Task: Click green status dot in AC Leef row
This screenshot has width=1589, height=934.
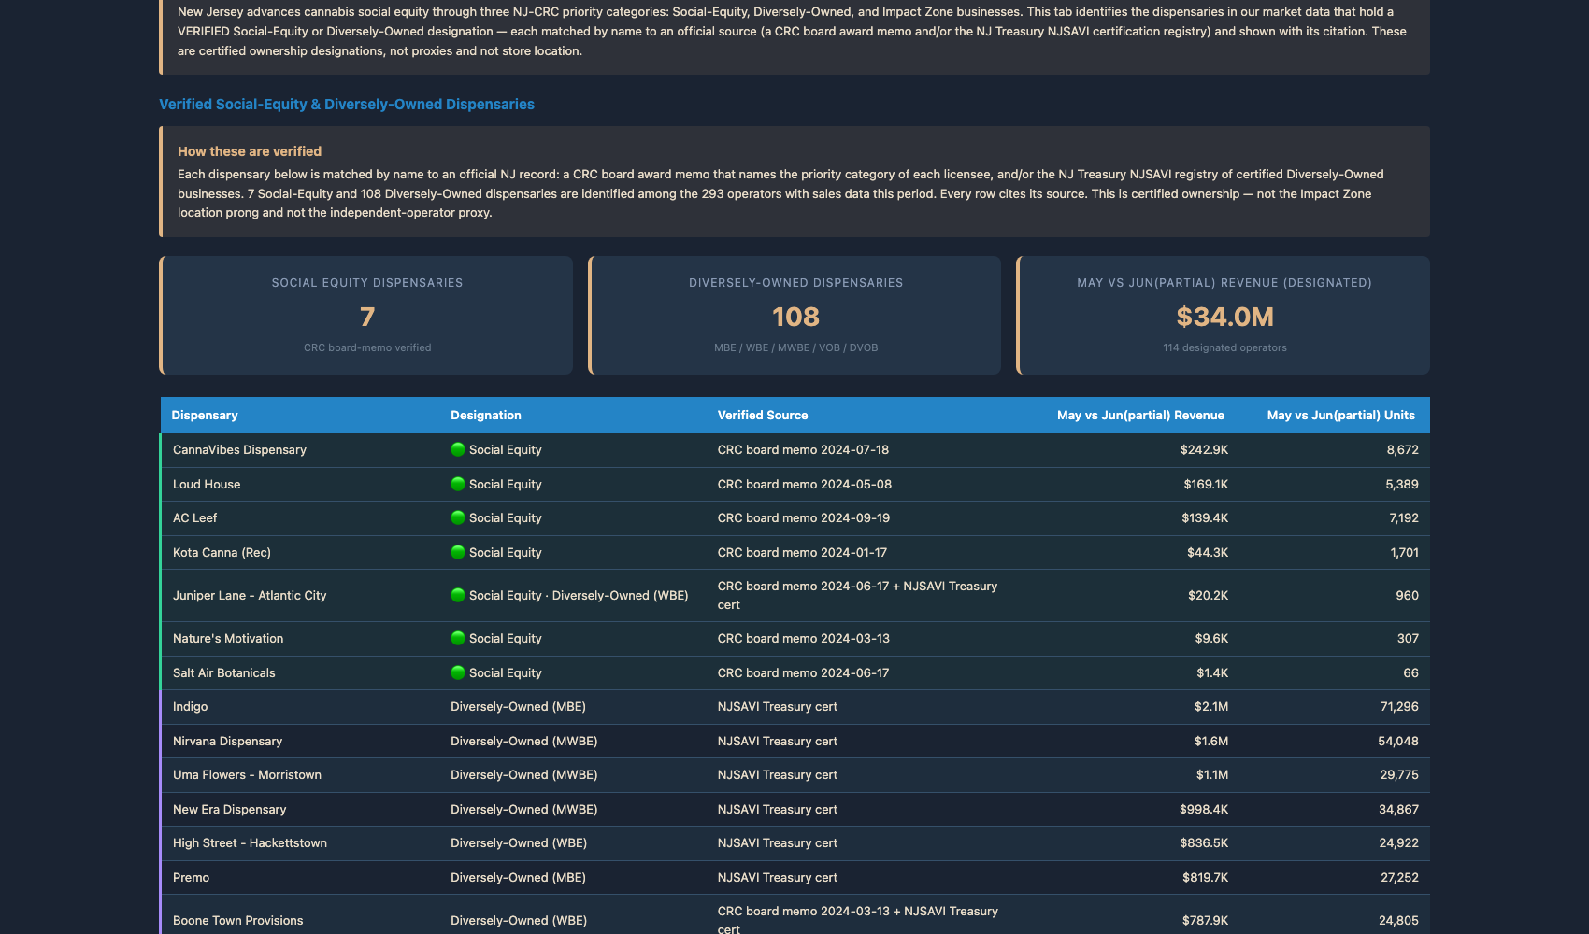Action: pyautogui.click(x=458, y=517)
